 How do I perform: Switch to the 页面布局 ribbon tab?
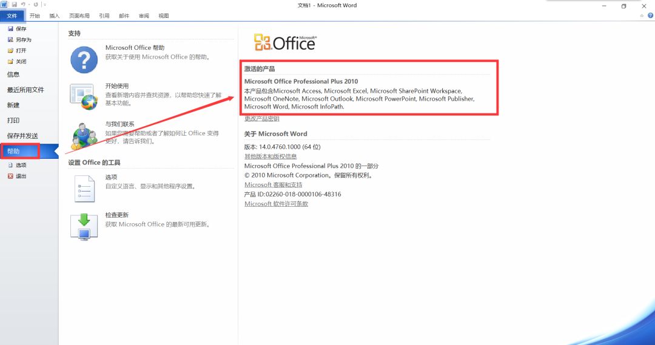click(x=79, y=16)
